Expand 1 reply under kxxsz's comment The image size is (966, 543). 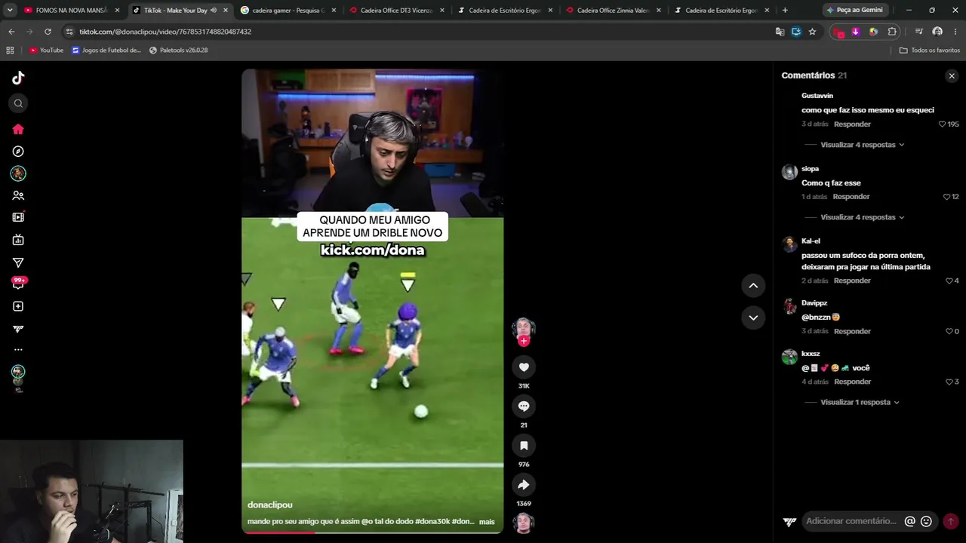860,402
